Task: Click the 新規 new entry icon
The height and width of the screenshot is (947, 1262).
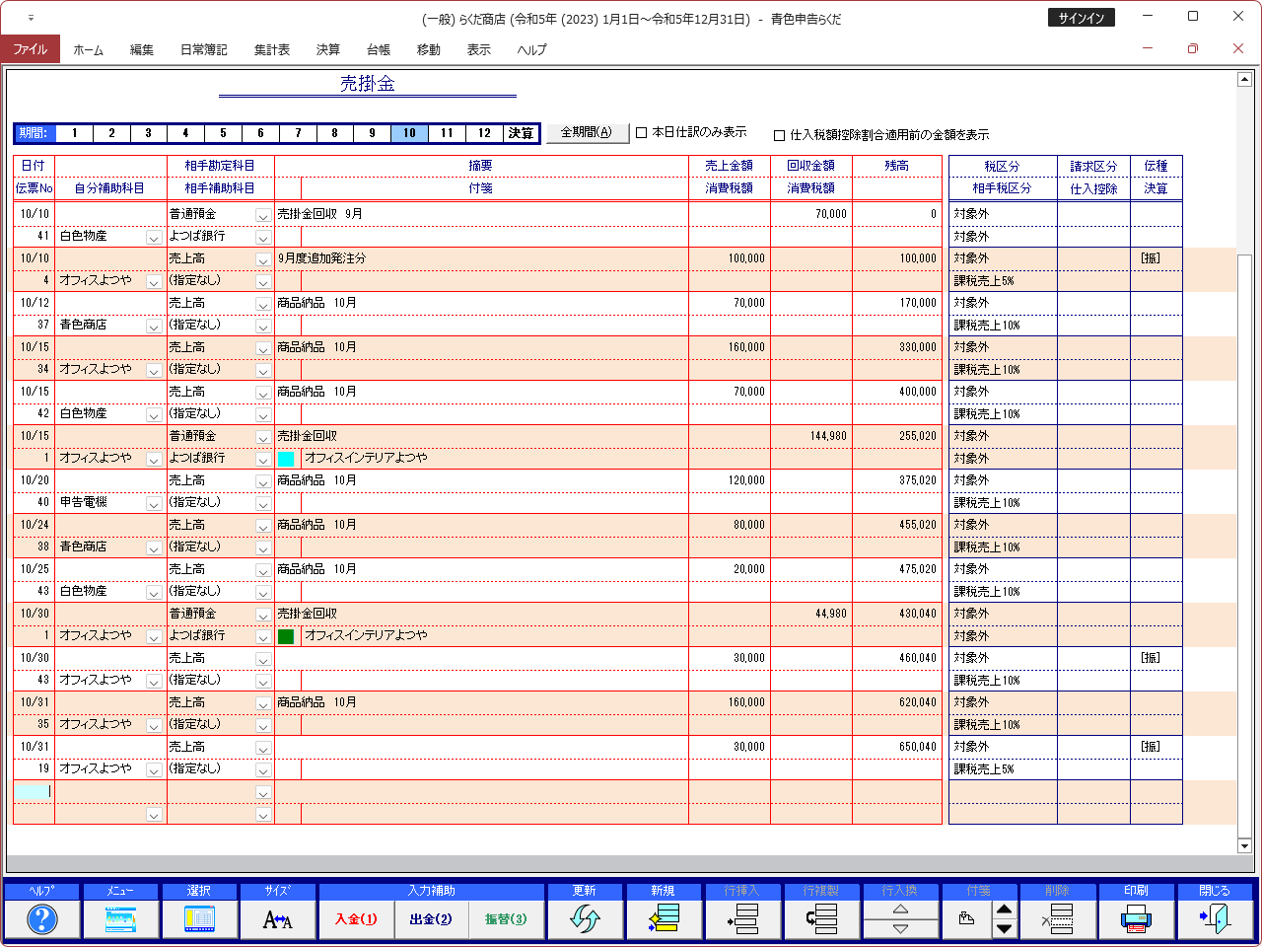Action: [664, 919]
